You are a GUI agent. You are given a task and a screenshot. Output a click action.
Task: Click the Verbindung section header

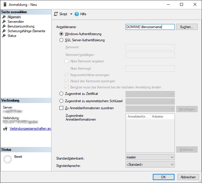26,100
